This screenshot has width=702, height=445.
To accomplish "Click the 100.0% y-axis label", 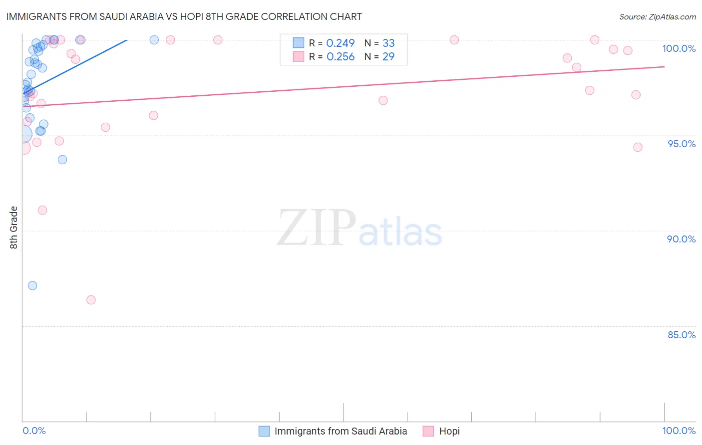I will pos(679,48).
